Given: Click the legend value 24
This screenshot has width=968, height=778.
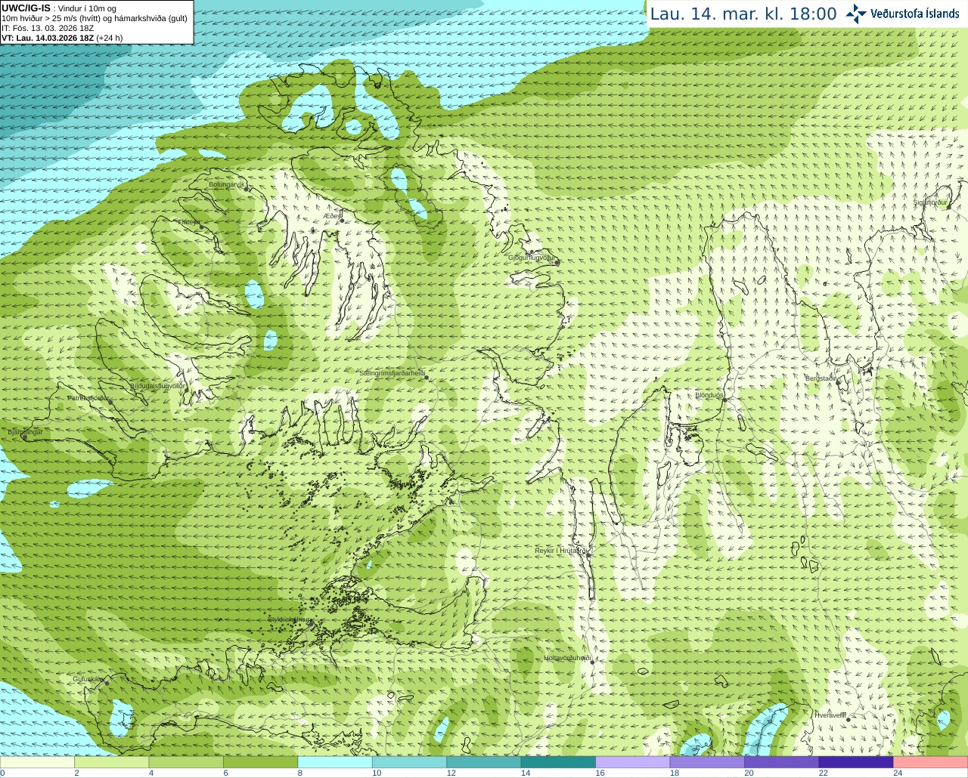Looking at the screenshot, I should point(898,773).
